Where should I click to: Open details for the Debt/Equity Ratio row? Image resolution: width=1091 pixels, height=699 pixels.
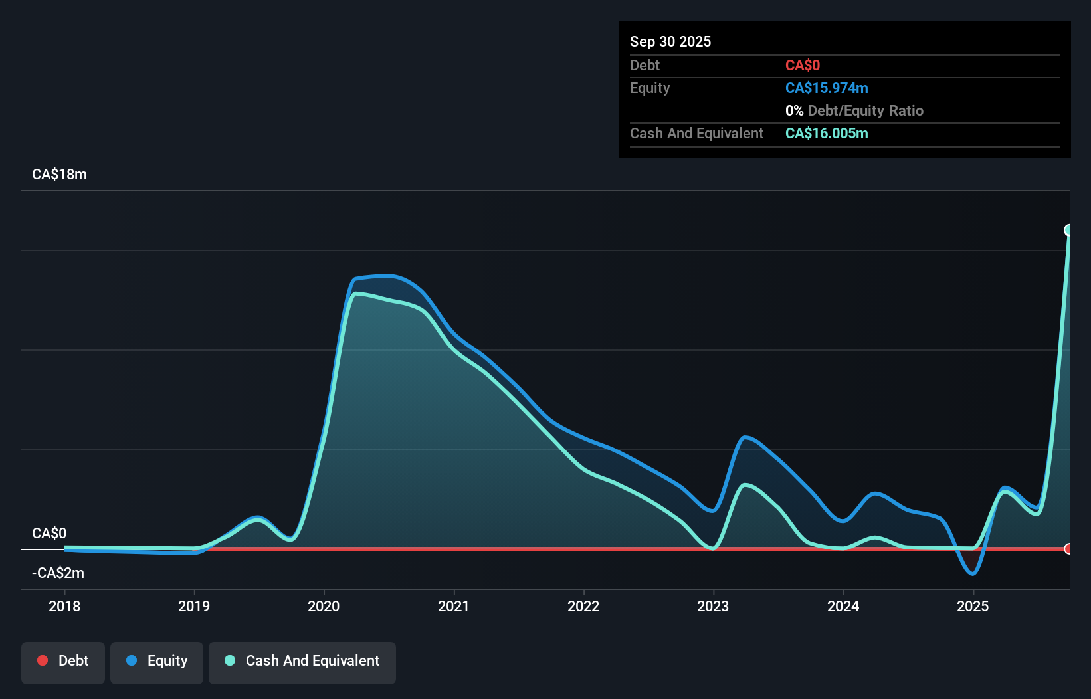pyautogui.click(x=854, y=110)
